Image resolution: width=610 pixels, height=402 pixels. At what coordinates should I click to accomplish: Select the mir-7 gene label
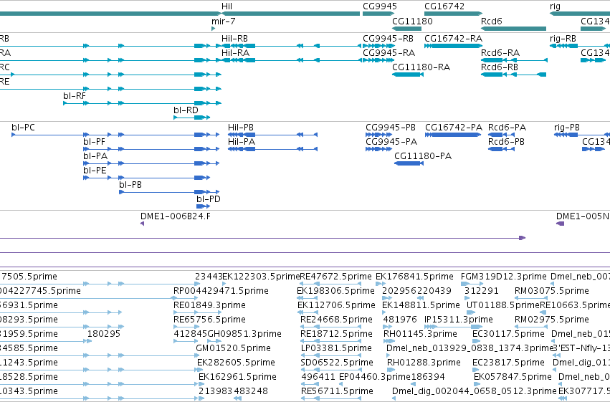pos(224,21)
